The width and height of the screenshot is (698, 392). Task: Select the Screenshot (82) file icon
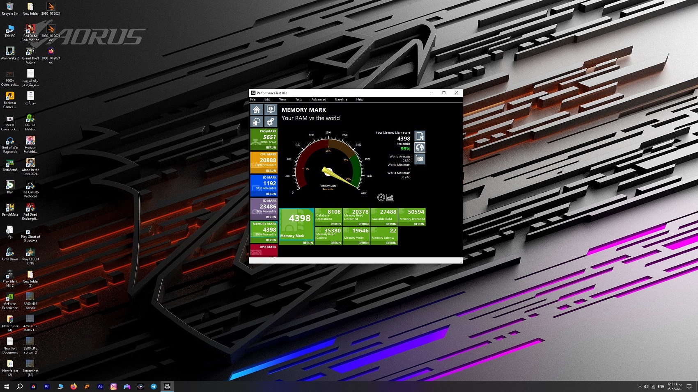[30, 368]
